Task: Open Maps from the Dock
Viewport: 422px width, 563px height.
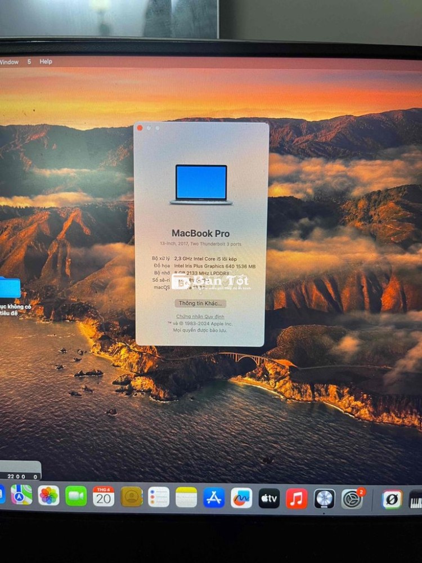Action: coord(21,494)
